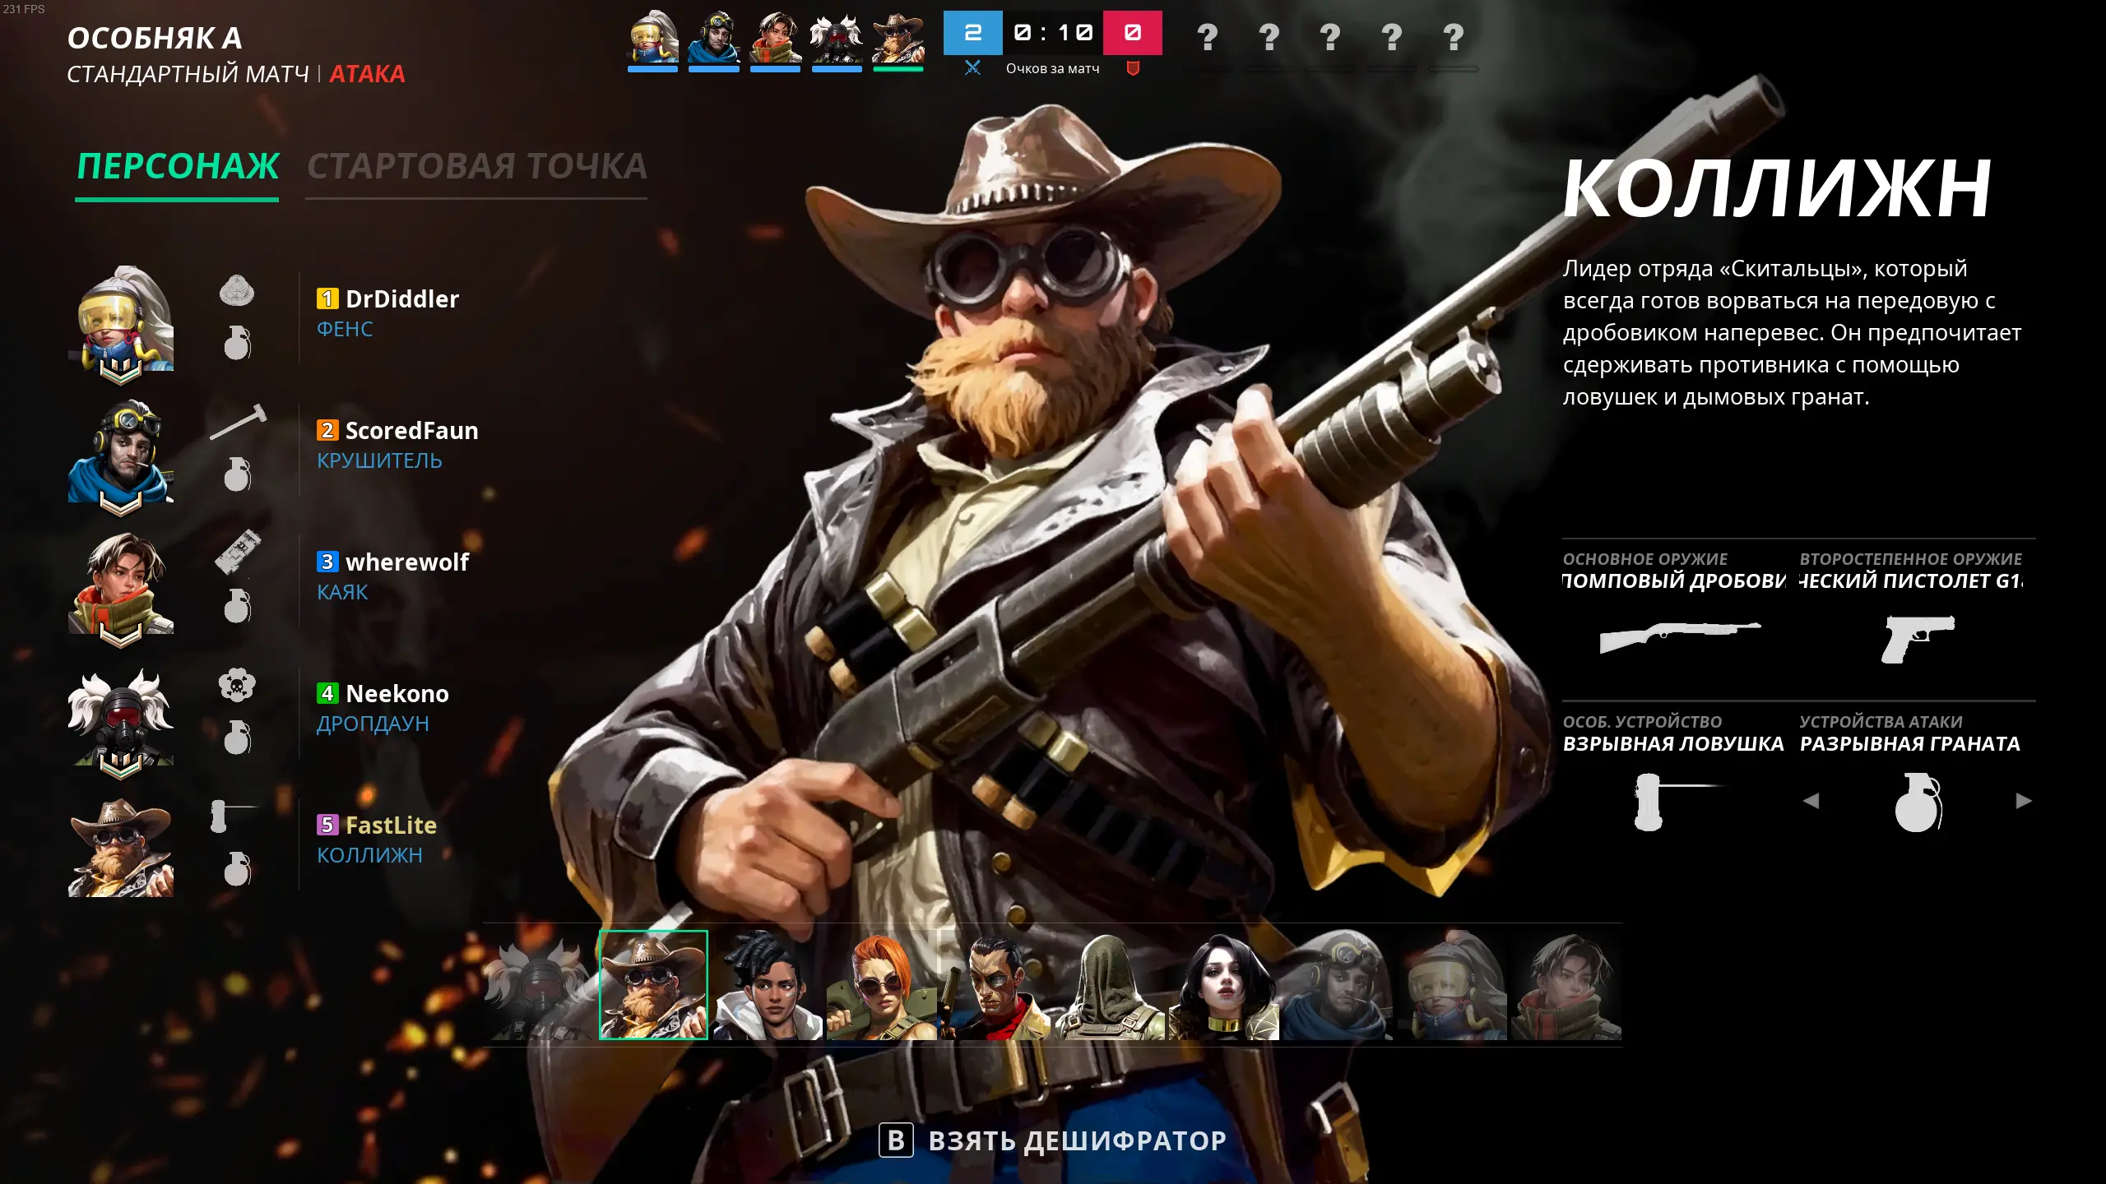The image size is (2106, 1184).
Task: Click the FastLite player name
Action: [391, 825]
